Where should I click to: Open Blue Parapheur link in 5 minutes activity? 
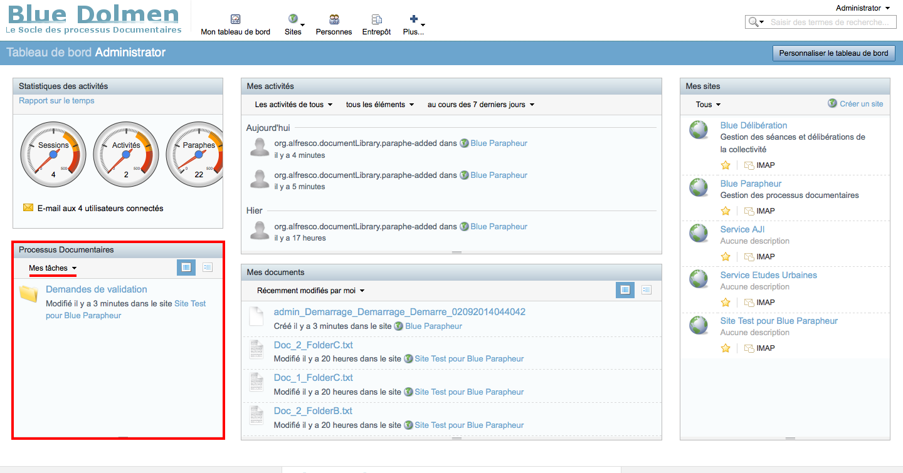tap(499, 175)
